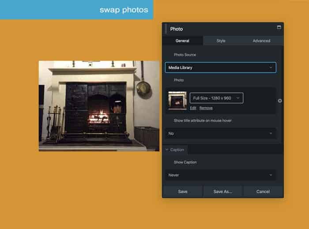Click the Edit photo link
The height and width of the screenshot is (229, 309).
tap(193, 108)
